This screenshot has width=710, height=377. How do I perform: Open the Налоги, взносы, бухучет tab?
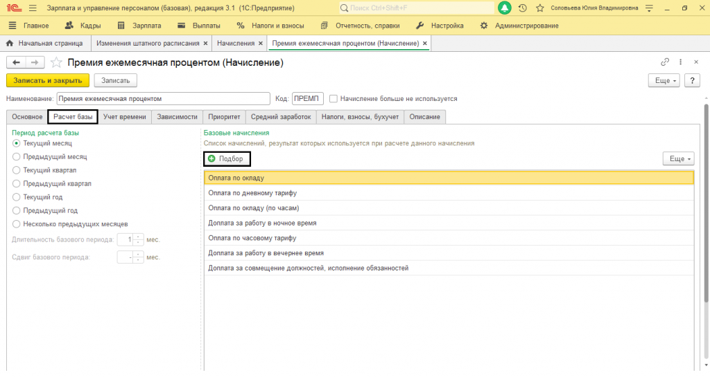coord(360,116)
